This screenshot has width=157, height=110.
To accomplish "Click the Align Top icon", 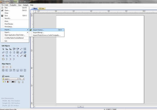I will tap(14, 70).
